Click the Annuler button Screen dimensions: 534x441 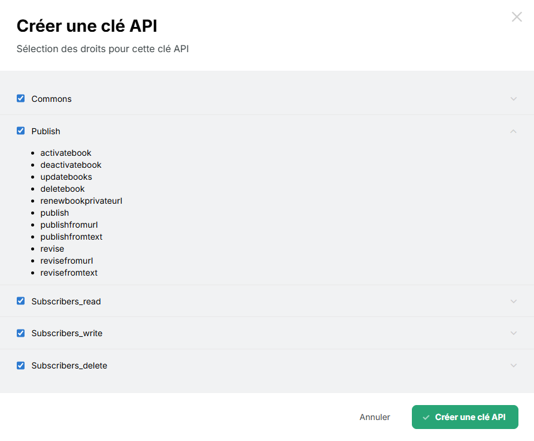375,417
